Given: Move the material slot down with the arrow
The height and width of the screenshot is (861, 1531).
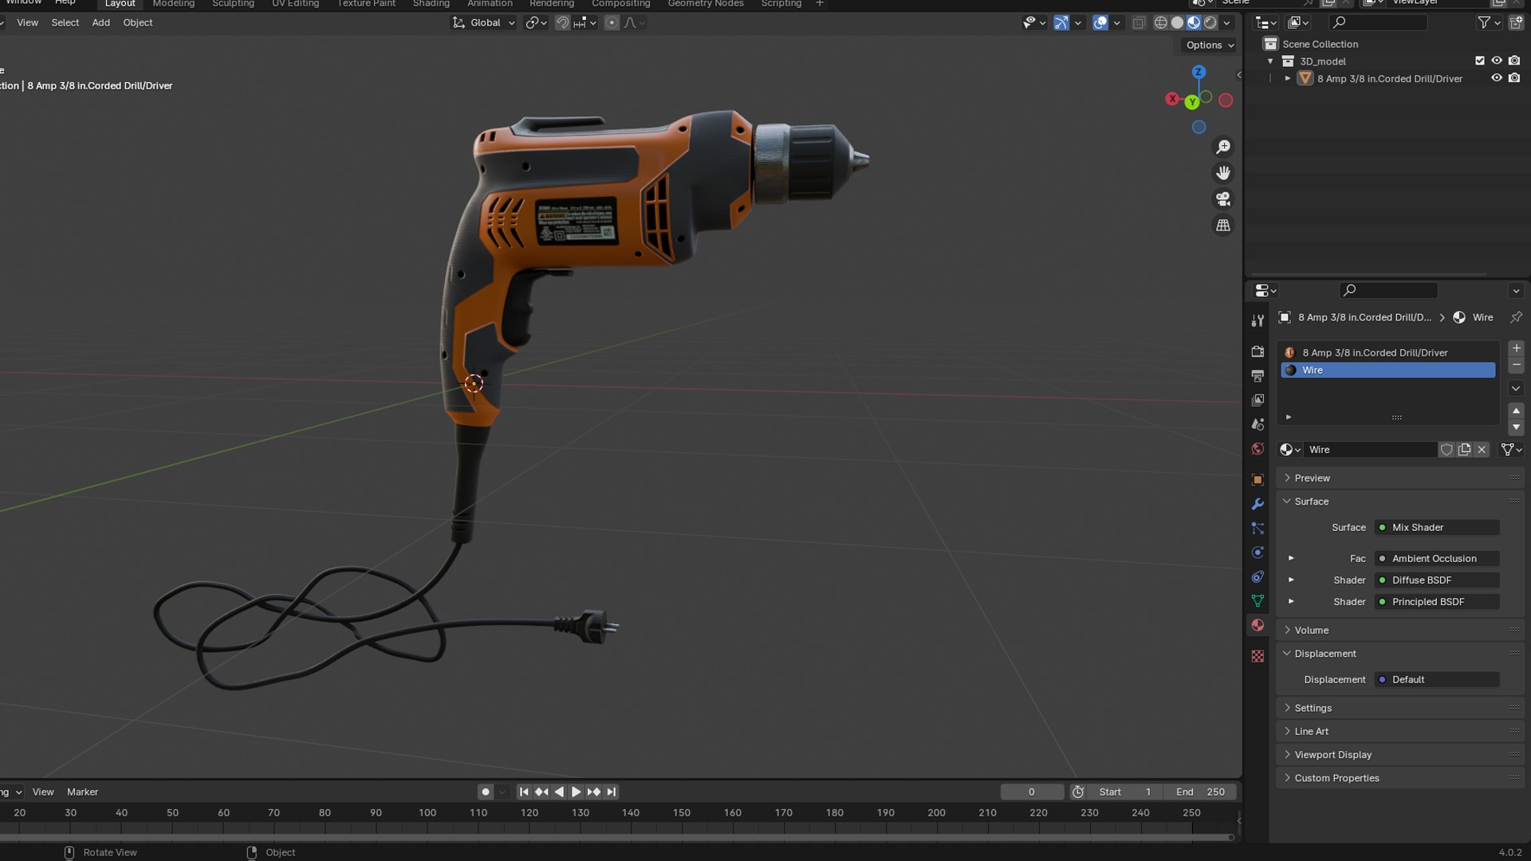Looking at the screenshot, I should coord(1516,427).
